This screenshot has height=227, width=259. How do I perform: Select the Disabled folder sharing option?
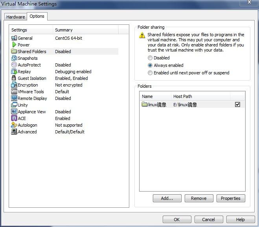150,58
